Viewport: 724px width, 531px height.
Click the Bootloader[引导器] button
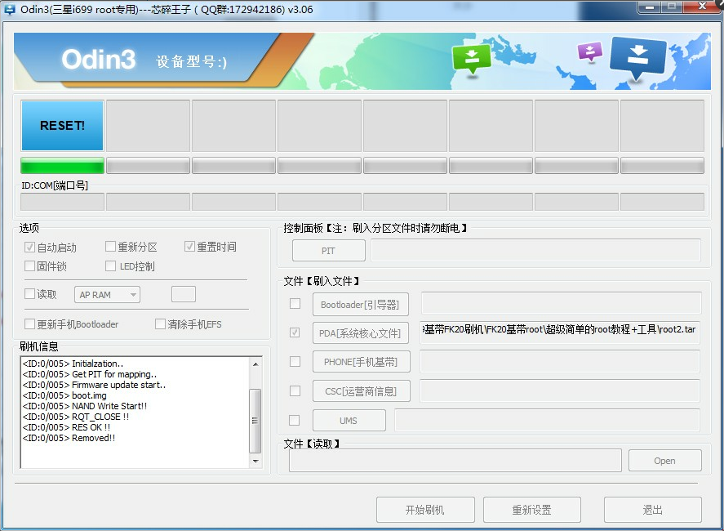click(360, 305)
